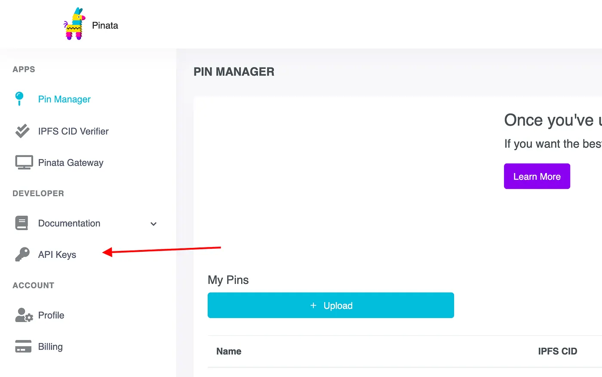This screenshot has height=377, width=602.
Task: Click the Billing credit card icon
Action: coord(23,346)
